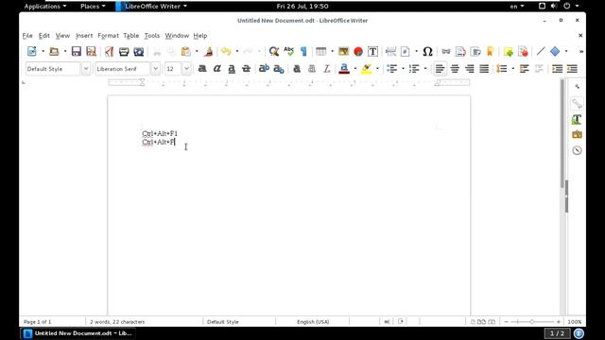Open the Special Character omega icon
The image size is (605, 340).
click(x=427, y=51)
